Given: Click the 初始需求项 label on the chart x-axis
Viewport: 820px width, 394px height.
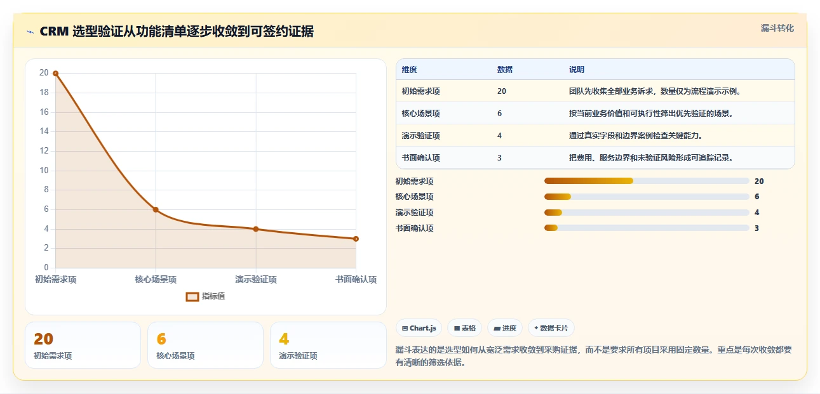Looking at the screenshot, I should (x=55, y=279).
